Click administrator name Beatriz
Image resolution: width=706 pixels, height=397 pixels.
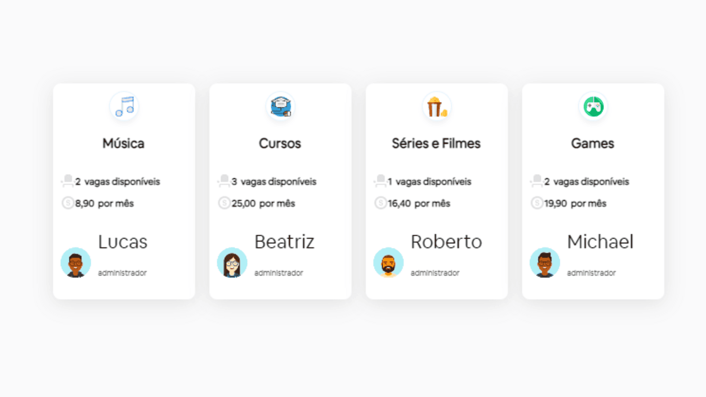[x=285, y=242]
